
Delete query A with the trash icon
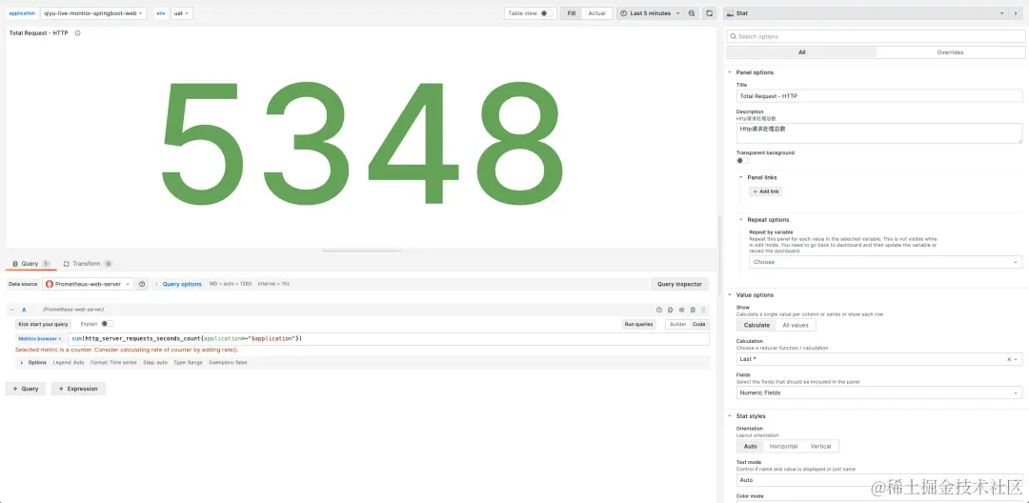click(693, 310)
